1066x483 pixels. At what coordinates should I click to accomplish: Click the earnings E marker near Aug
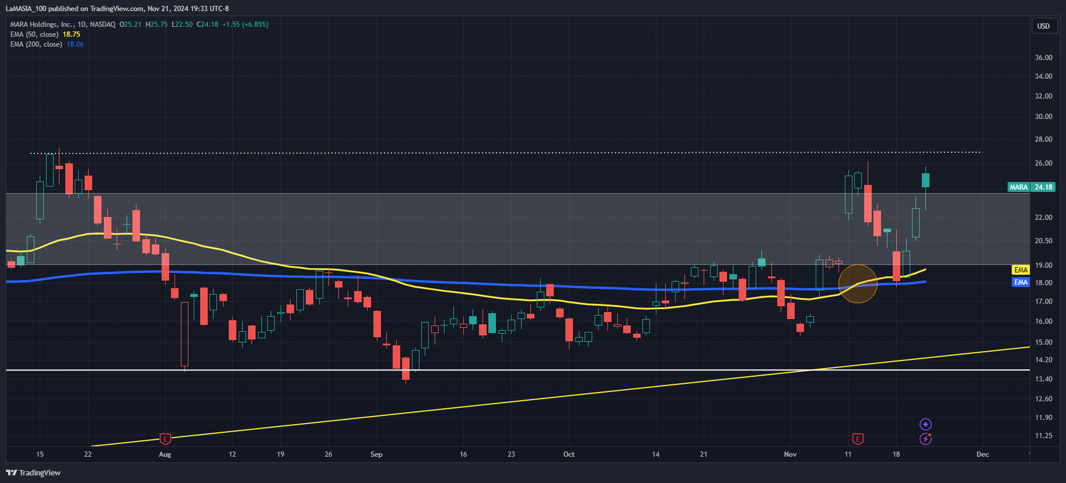165,439
